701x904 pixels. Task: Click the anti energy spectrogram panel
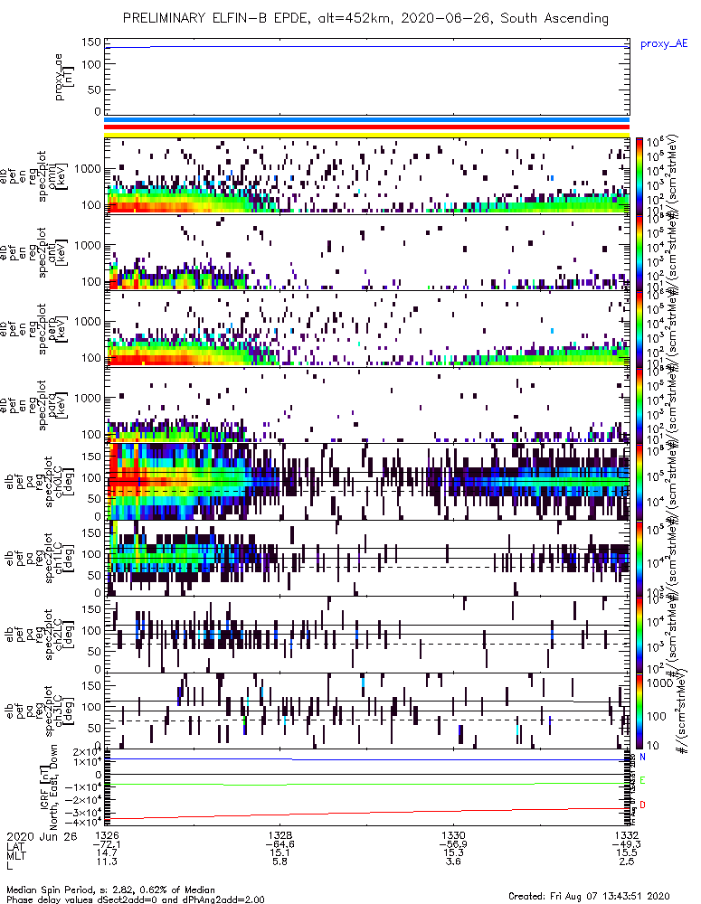point(366,252)
